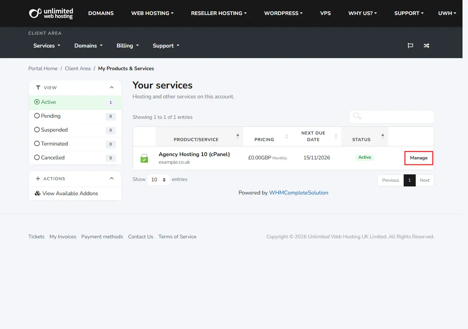Select the Suspended view filter
The image size is (468, 329).
(75, 130)
